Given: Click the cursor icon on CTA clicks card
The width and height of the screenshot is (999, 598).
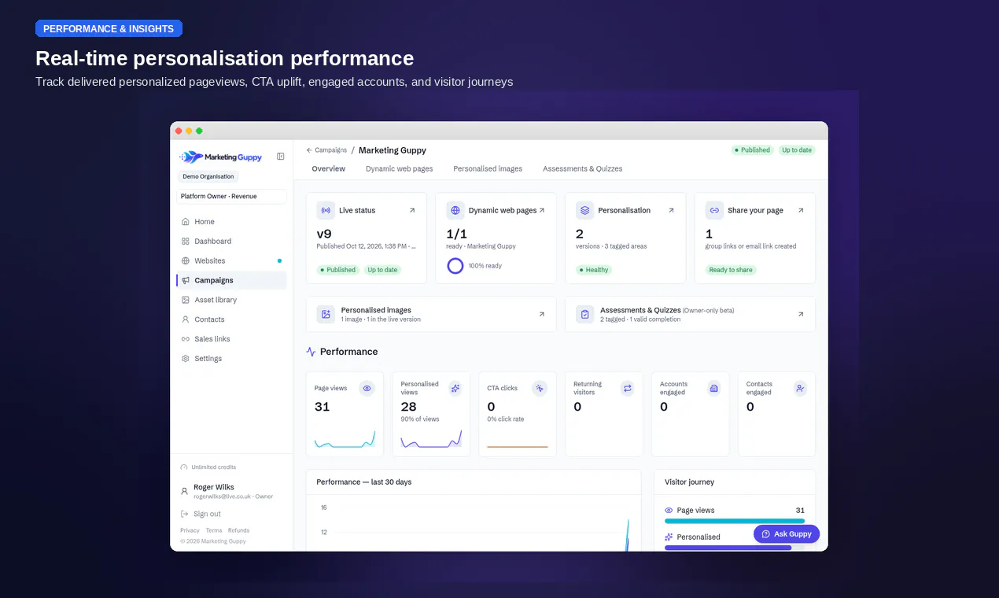Looking at the screenshot, I should (x=540, y=388).
